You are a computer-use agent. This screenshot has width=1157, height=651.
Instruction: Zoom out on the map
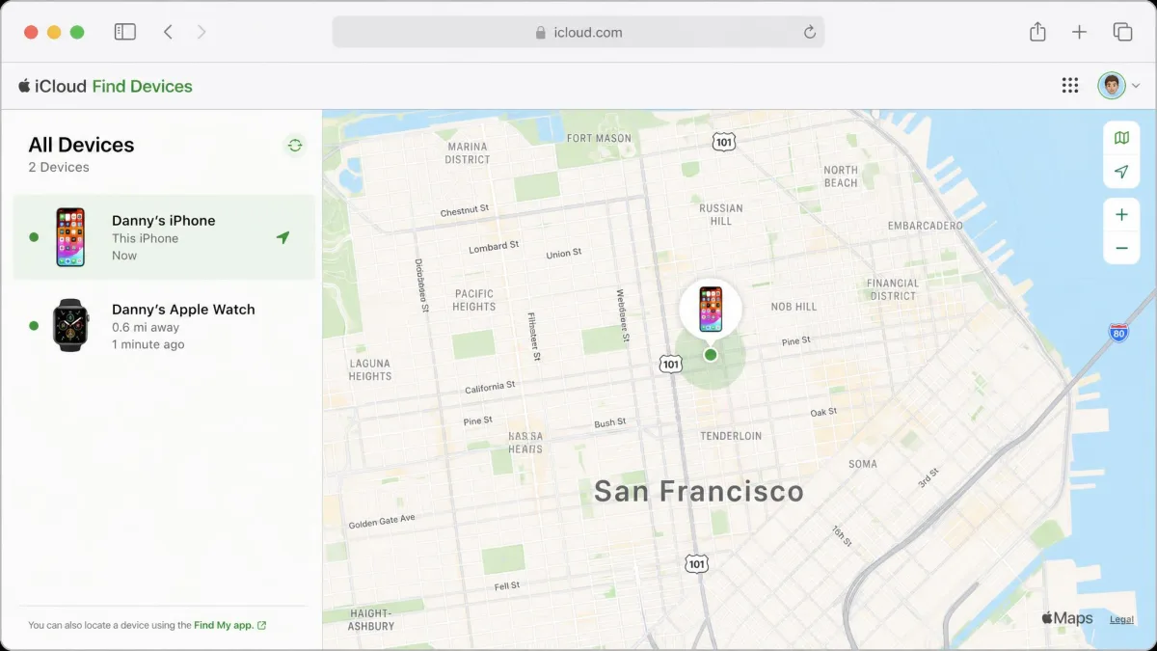(x=1121, y=248)
